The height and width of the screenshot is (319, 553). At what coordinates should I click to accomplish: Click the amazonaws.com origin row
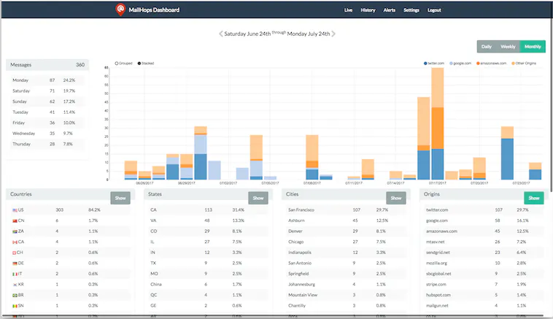[x=484, y=231]
